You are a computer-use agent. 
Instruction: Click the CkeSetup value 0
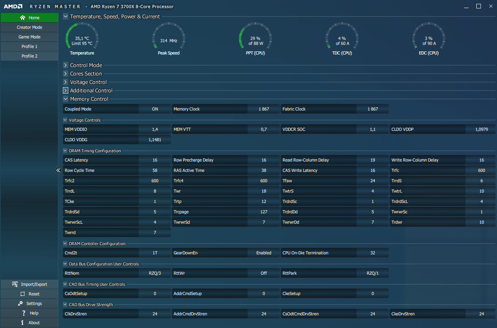click(373, 293)
